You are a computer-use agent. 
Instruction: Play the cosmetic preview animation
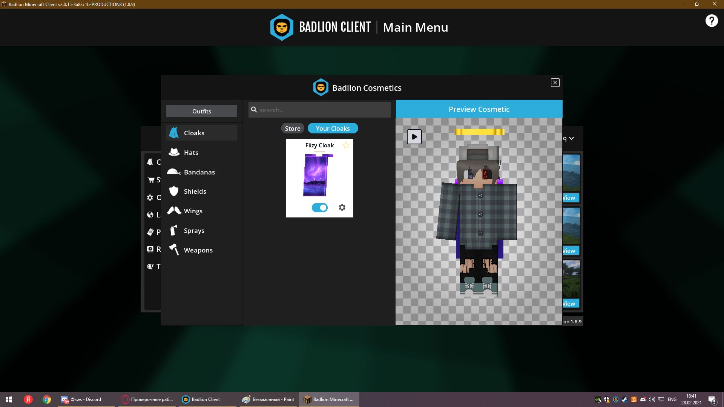coord(414,137)
